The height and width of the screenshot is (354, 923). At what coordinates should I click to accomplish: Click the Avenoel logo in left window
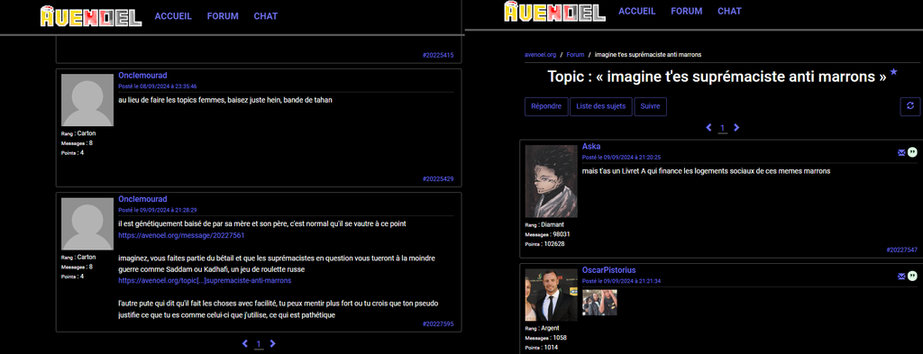(x=91, y=16)
